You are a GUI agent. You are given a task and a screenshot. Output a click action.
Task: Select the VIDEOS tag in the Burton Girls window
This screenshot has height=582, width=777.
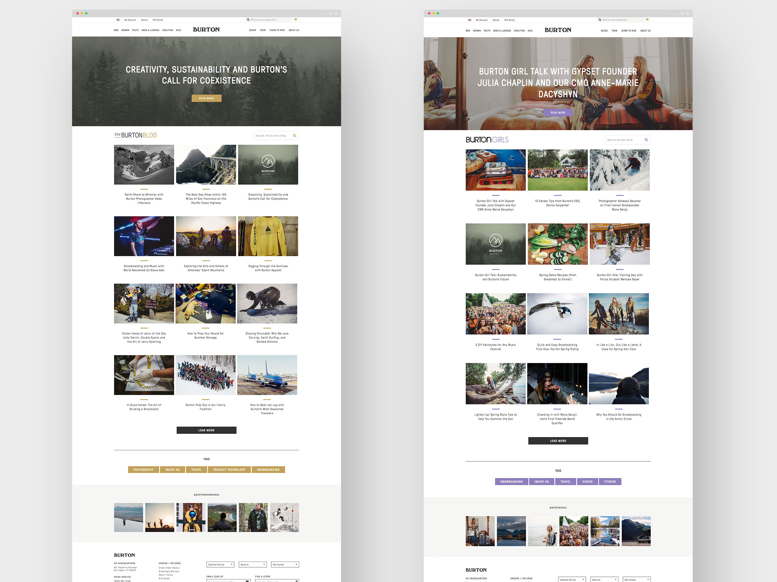pos(587,482)
